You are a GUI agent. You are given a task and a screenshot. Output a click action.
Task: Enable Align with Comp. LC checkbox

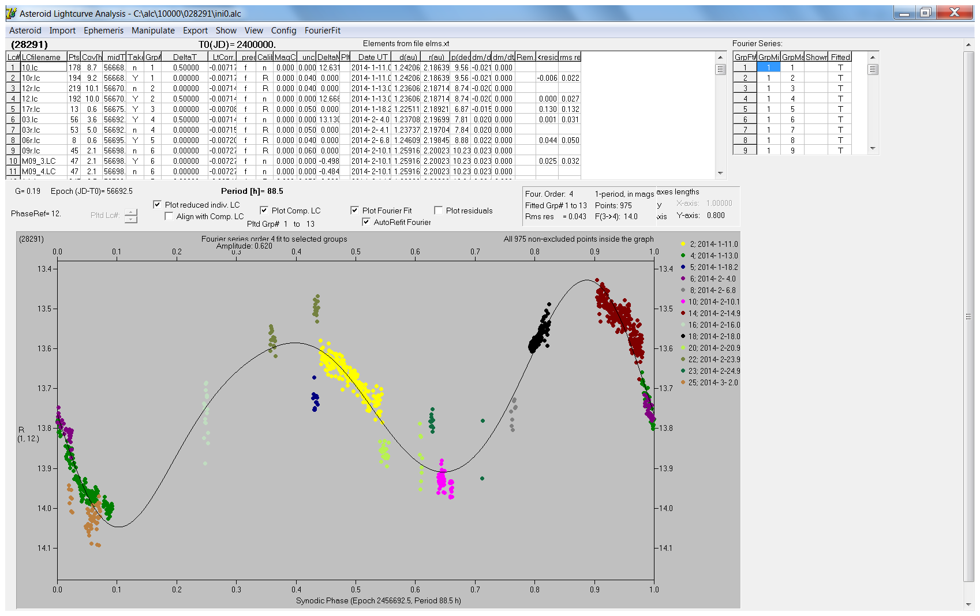pos(169,216)
